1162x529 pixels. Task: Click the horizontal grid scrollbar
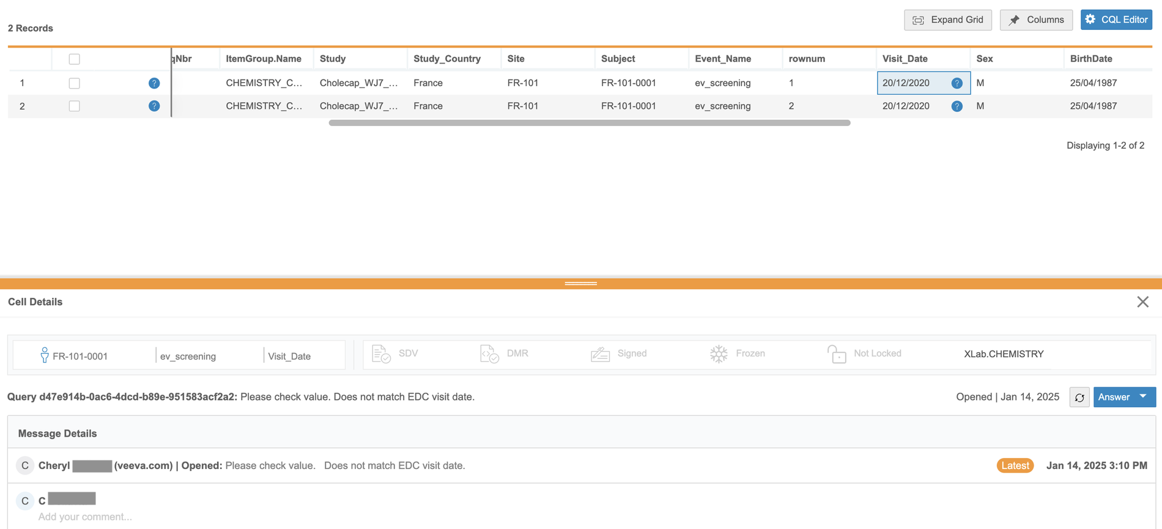tap(589, 123)
